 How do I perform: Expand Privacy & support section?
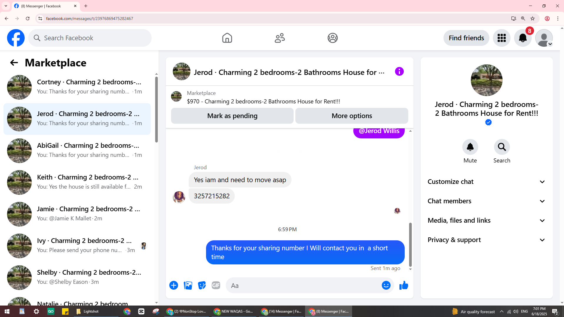(x=487, y=240)
